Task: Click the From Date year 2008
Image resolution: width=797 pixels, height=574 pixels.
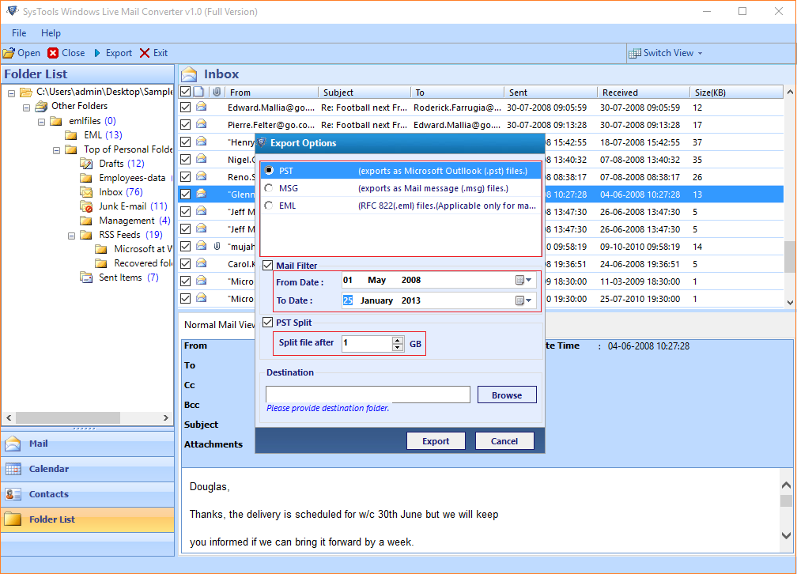Action: [x=410, y=280]
